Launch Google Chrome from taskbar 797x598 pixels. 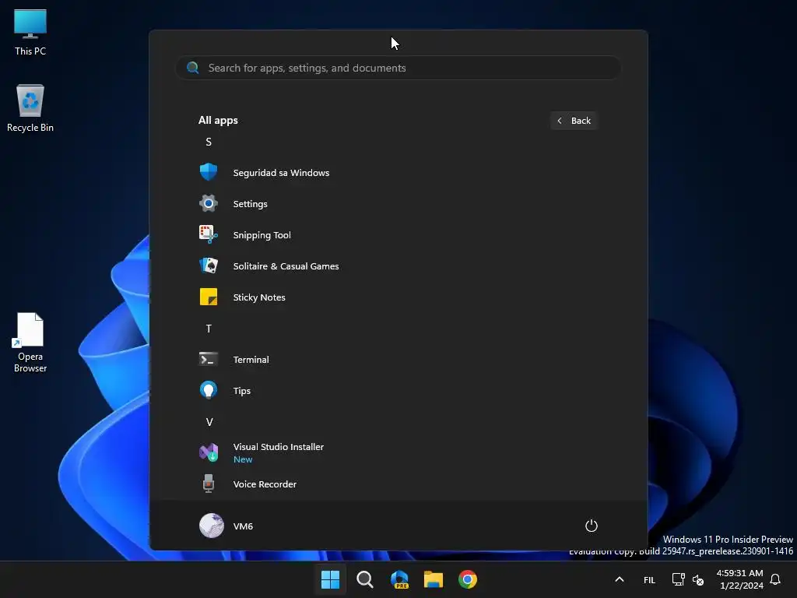(x=468, y=579)
